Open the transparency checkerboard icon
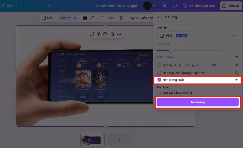This screenshot has height=148, width=243. [x=121, y=18]
